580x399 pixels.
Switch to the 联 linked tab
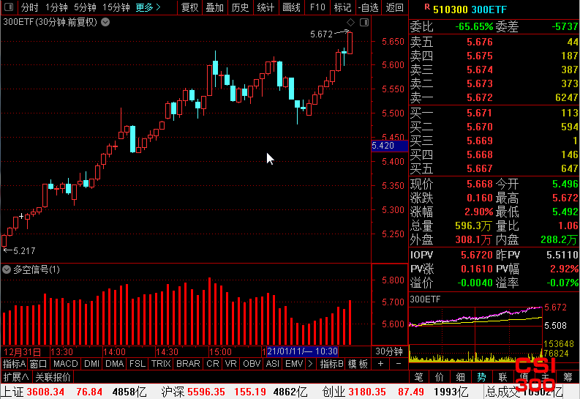(x=502, y=377)
